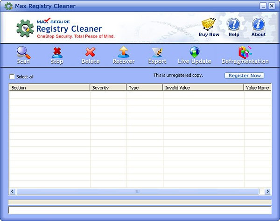Screen dimensions: 280x221
Task: Click the Type column header
Action: (x=145, y=88)
